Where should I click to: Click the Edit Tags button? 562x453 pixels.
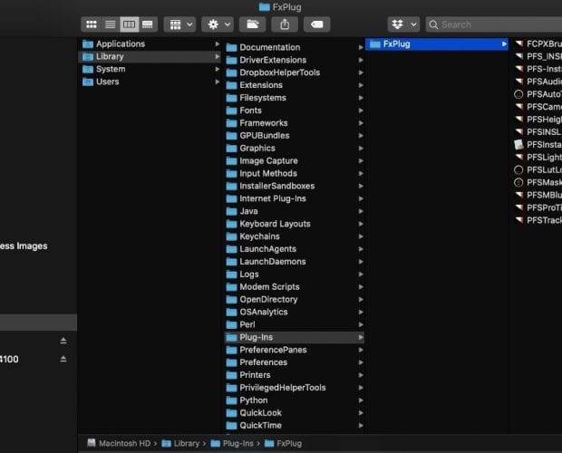pos(317,24)
